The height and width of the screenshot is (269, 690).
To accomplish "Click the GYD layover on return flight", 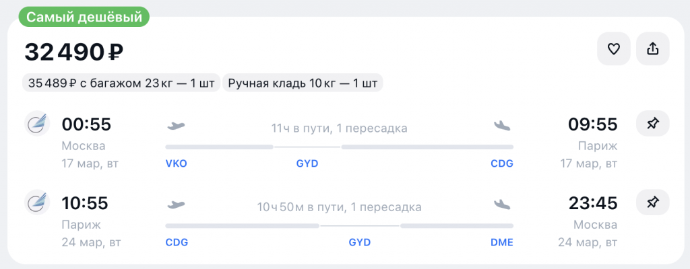I will tap(360, 242).
